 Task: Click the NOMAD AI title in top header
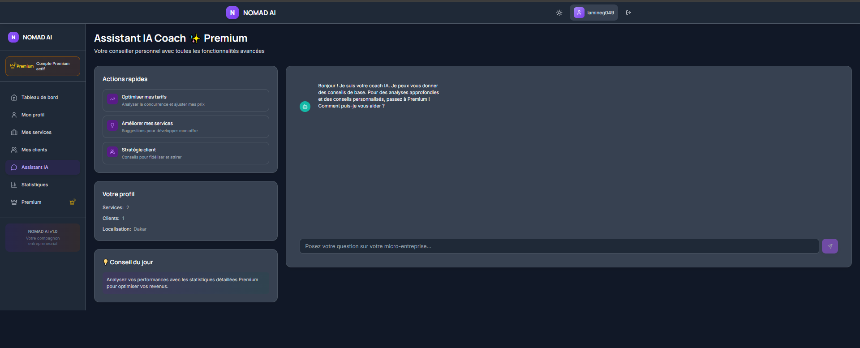click(259, 13)
